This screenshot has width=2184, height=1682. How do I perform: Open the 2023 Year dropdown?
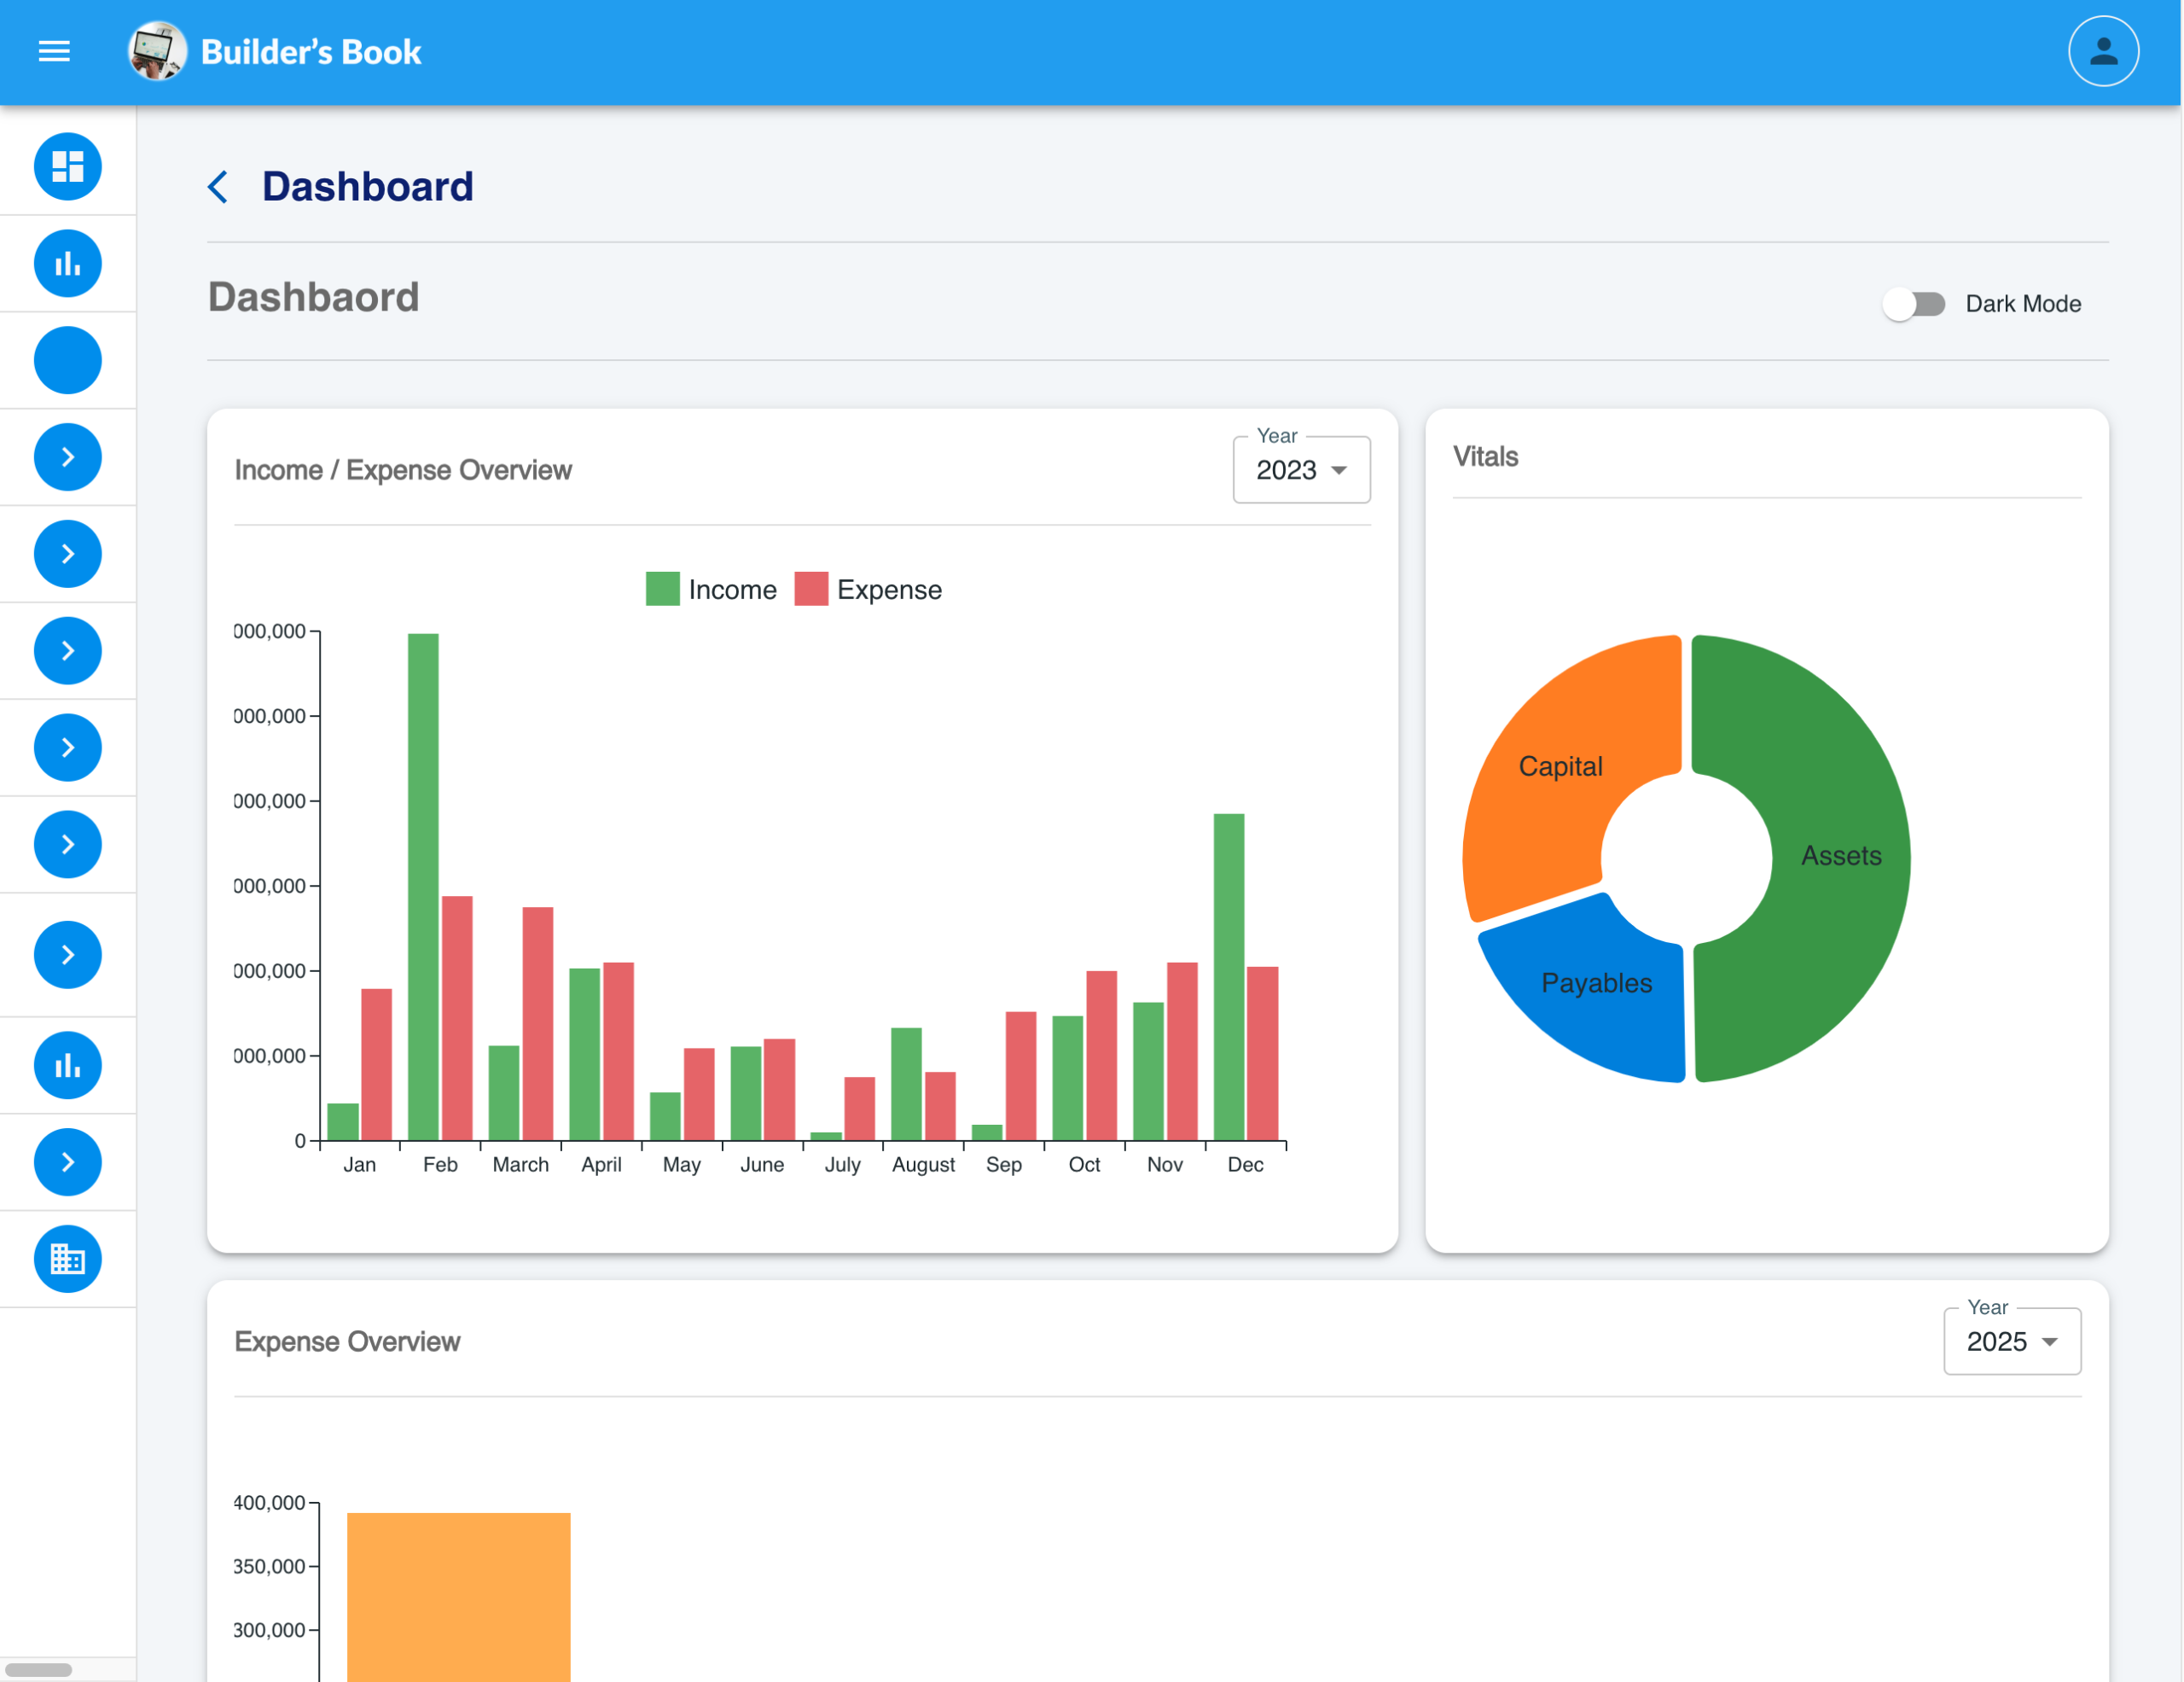(x=1300, y=470)
